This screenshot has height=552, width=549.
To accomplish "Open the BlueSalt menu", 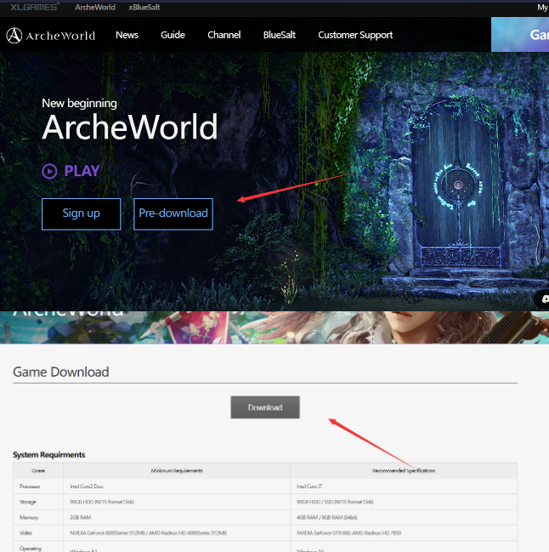I will pos(280,35).
